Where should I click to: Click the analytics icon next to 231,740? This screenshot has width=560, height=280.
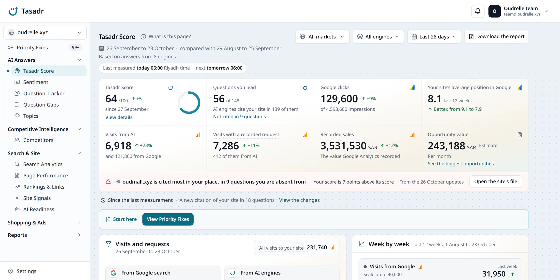pyautogui.click(x=333, y=248)
